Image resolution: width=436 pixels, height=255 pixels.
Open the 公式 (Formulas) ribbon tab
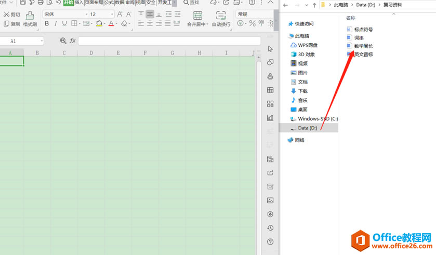click(109, 3)
